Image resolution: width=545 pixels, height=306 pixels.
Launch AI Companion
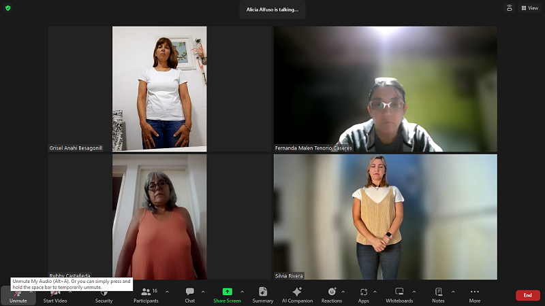[297, 294]
